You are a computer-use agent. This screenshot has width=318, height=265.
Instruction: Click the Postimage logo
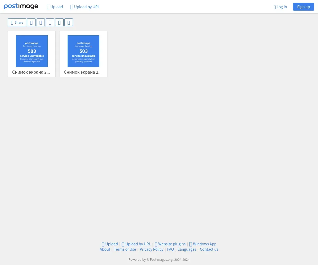tap(21, 6)
